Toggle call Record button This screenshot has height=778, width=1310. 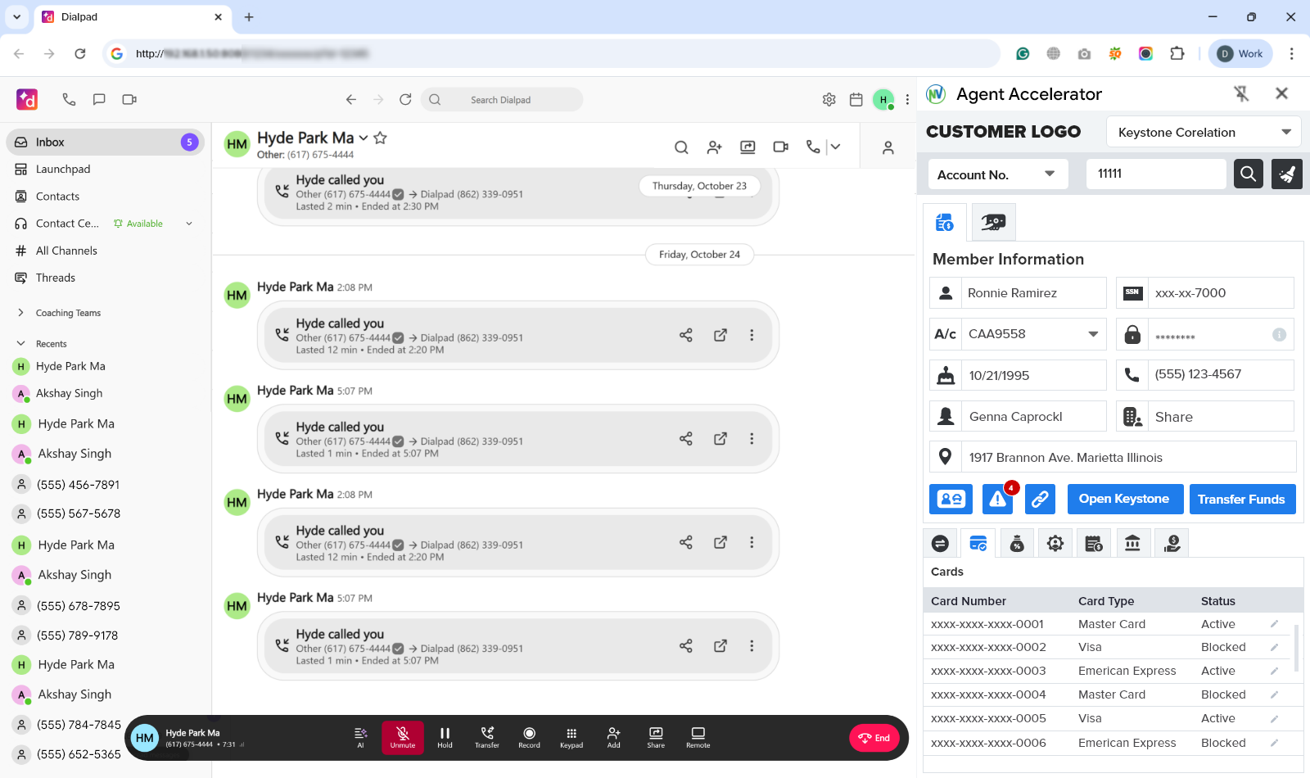point(529,737)
